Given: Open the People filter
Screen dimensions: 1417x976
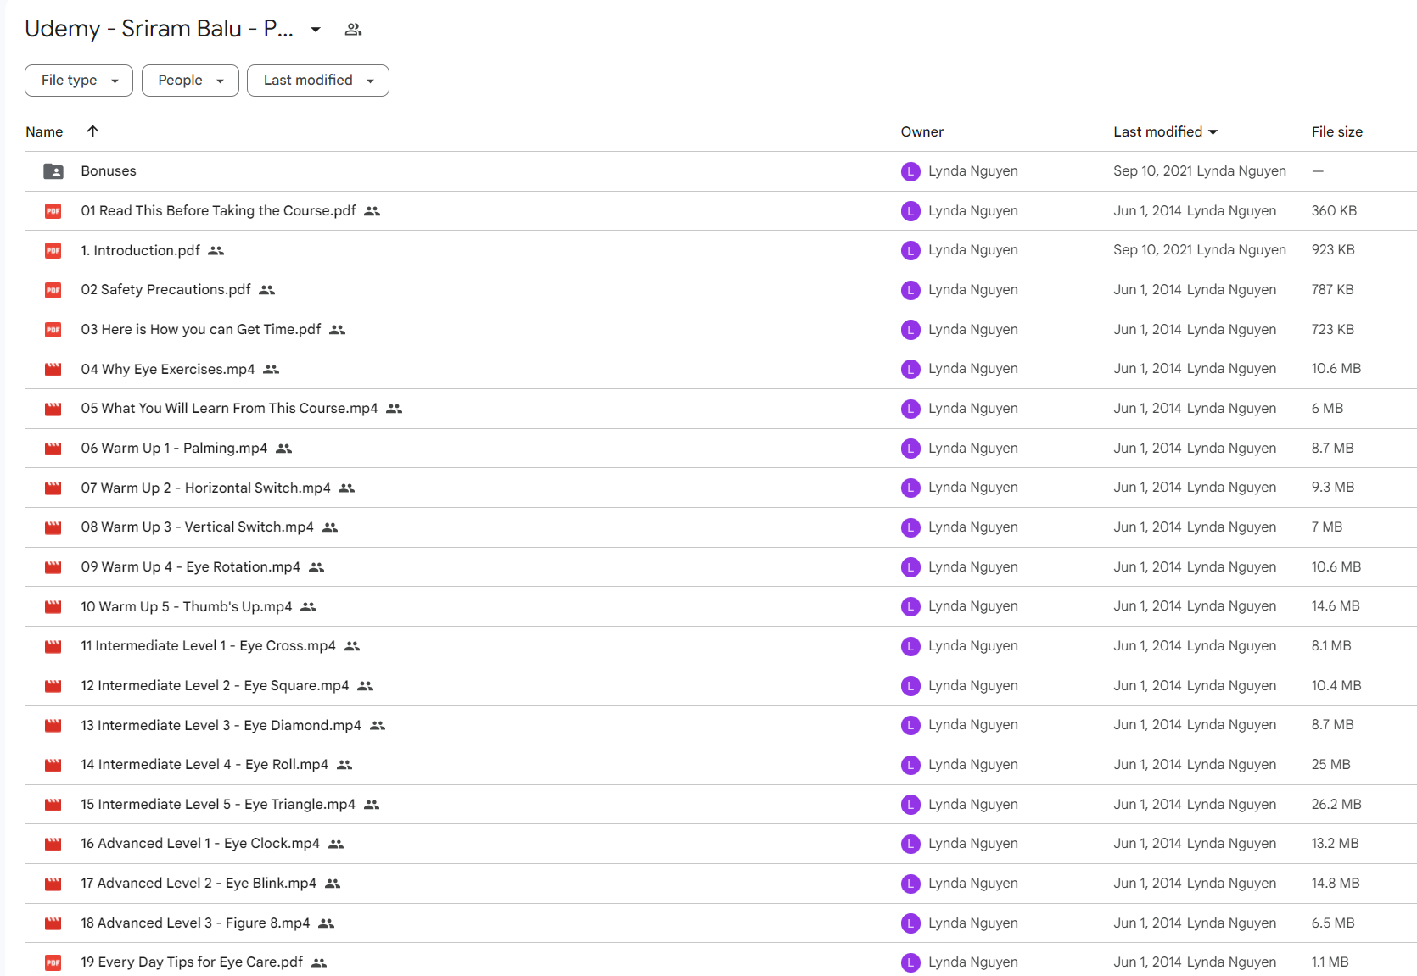Looking at the screenshot, I should [190, 81].
